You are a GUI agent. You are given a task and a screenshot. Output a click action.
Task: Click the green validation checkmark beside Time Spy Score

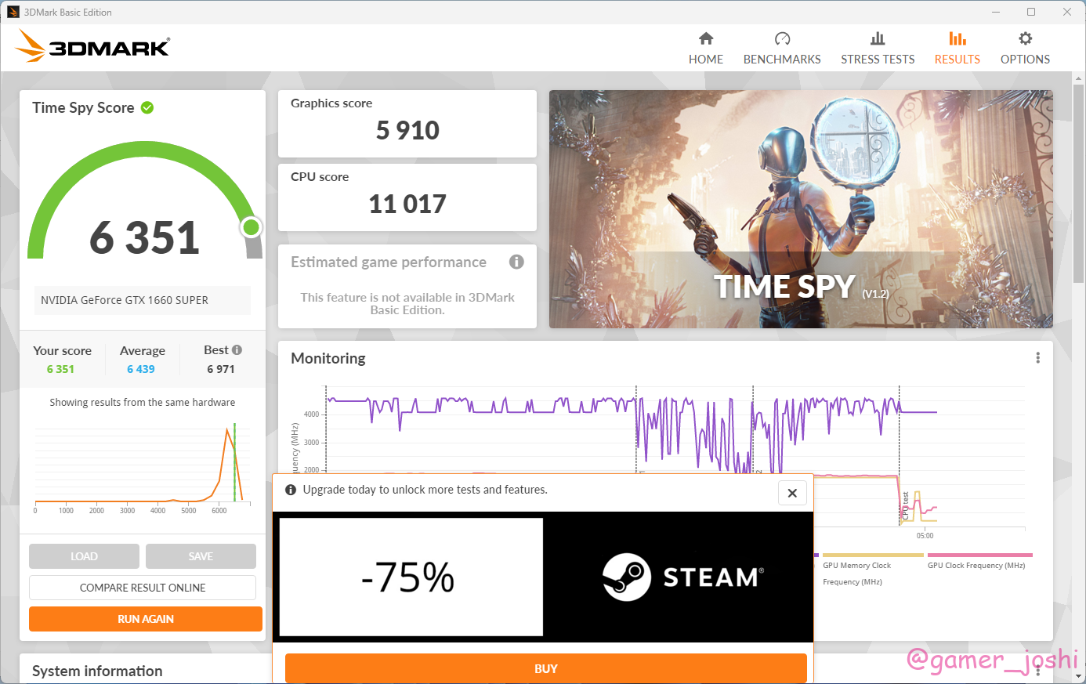pyautogui.click(x=147, y=107)
